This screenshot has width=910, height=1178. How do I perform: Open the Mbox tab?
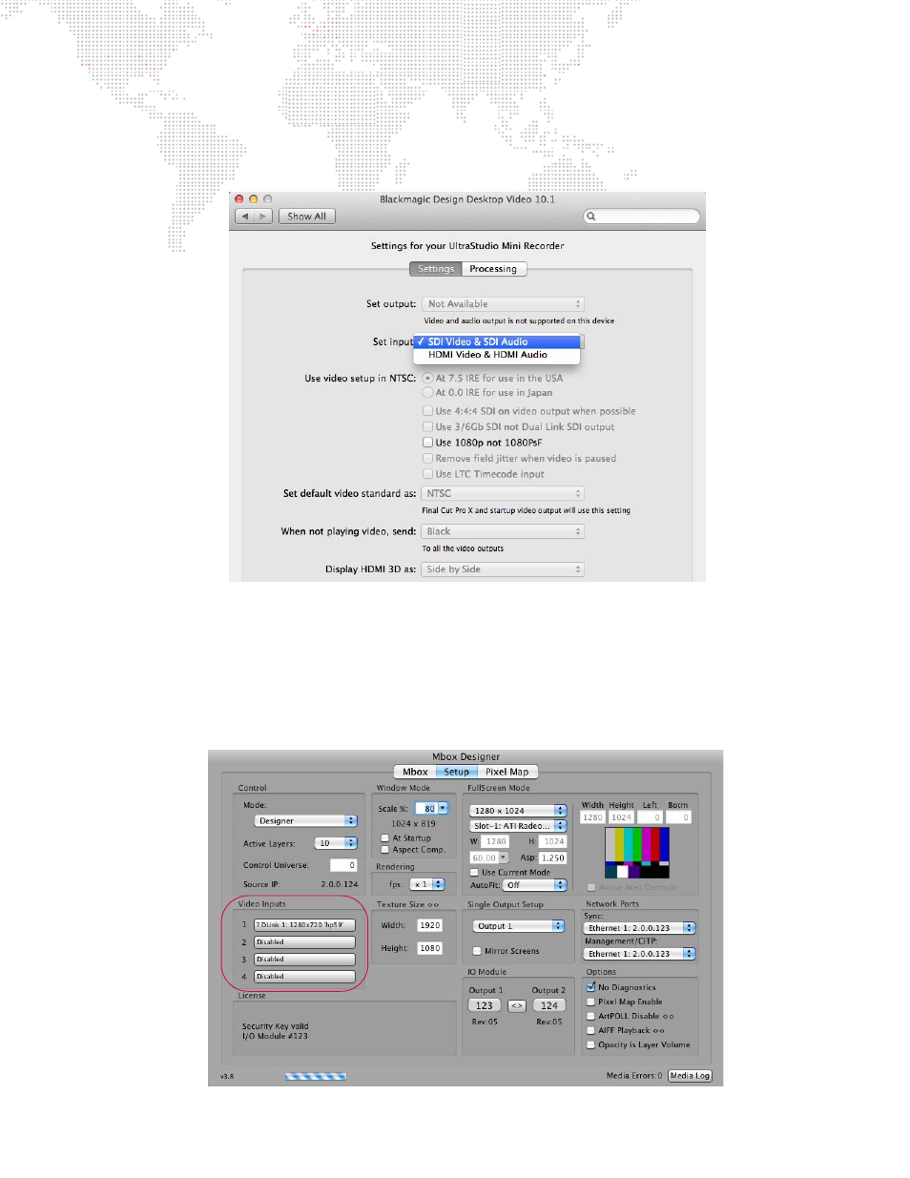[415, 772]
